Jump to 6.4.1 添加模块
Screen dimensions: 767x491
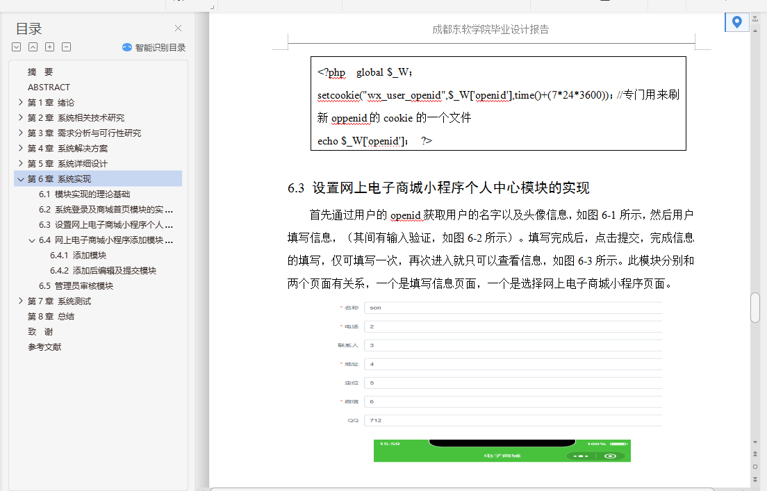coord(78,256)
